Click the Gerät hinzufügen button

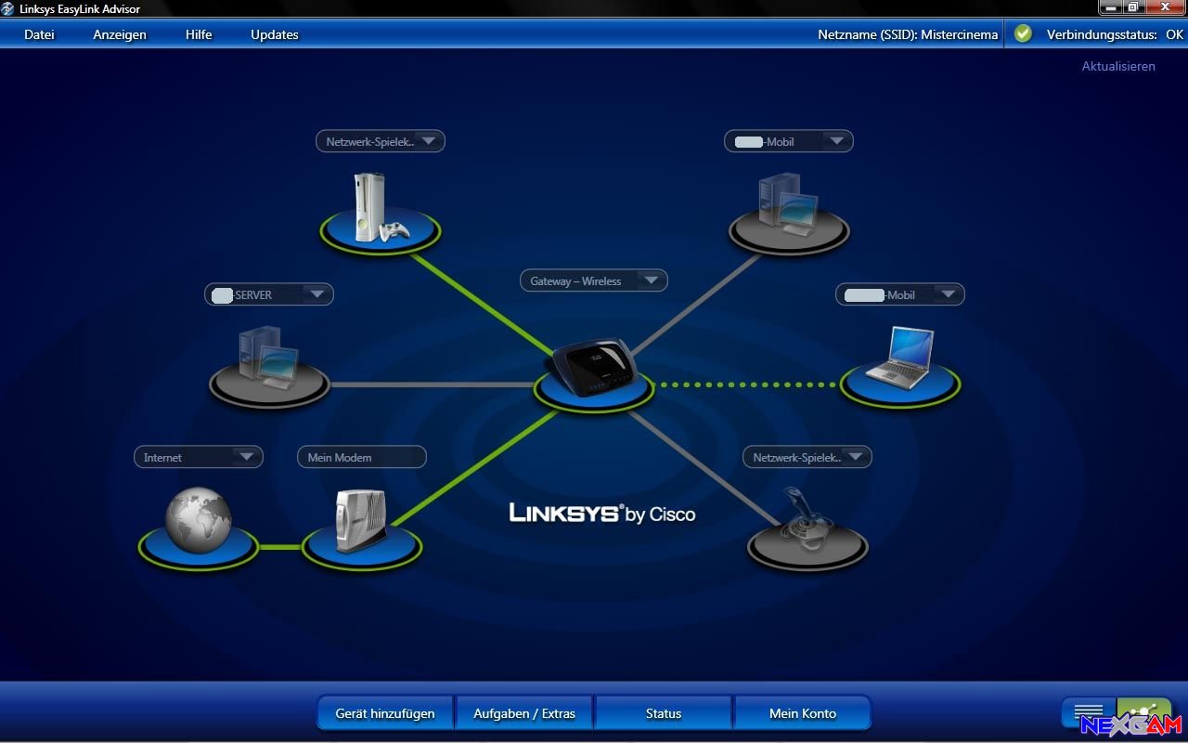tap(385, 713)
